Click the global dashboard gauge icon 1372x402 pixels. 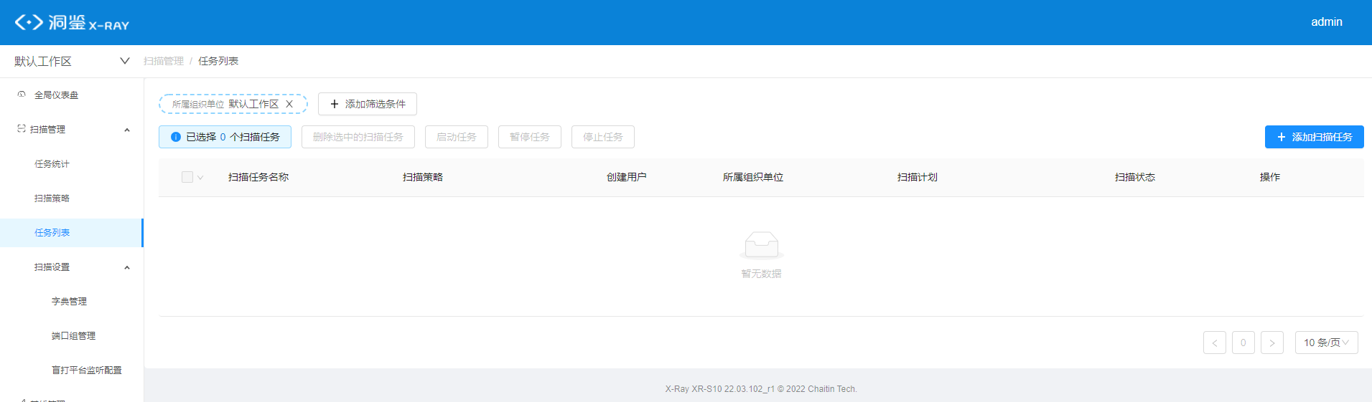tap(22, 95)
